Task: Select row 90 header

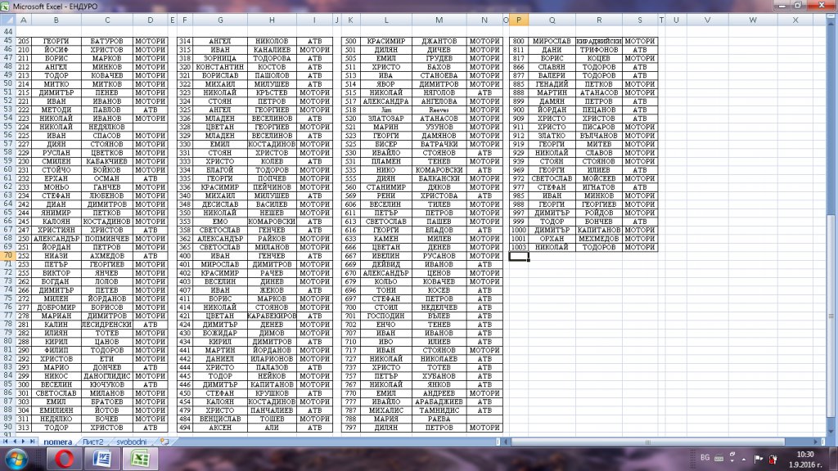Action: coord(7,427)
